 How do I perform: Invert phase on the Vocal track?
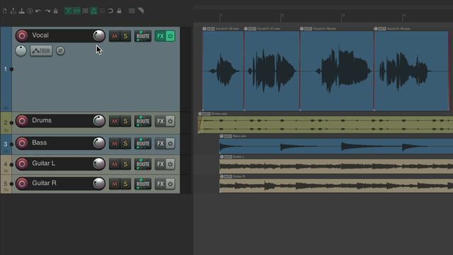click(x=60, y=51)
